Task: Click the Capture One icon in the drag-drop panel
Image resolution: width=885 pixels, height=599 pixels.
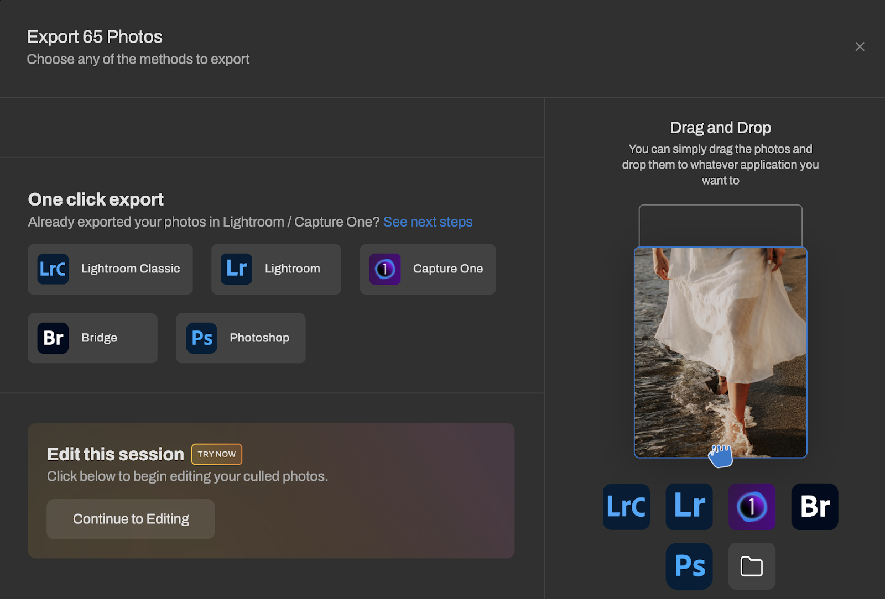Action: click(x=752, y=507)
